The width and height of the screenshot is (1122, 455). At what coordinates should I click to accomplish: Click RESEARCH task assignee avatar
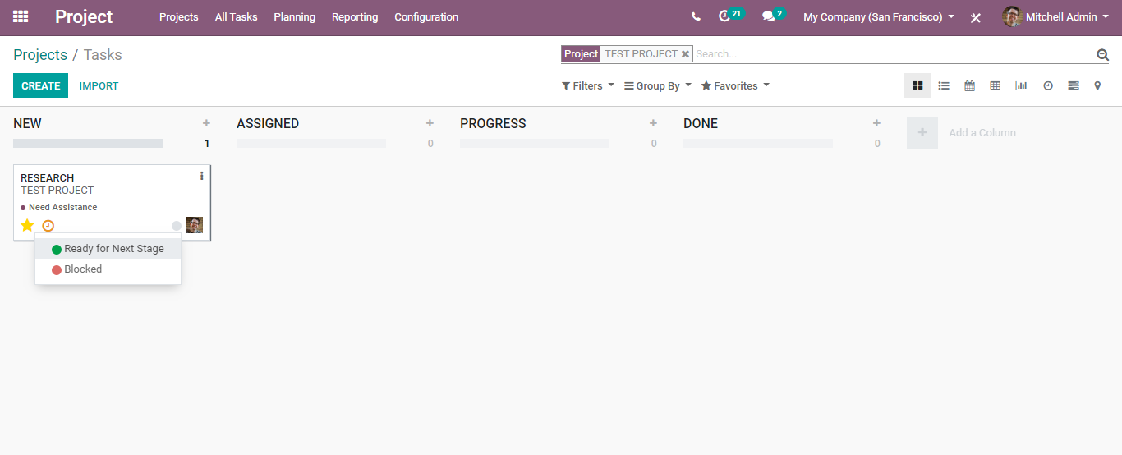195,225
